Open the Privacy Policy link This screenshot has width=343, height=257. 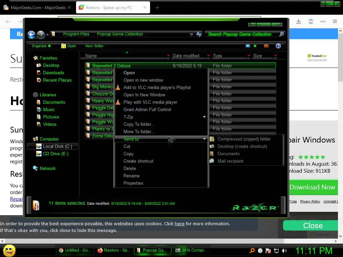pyautogui.click(x=310, y=201)
